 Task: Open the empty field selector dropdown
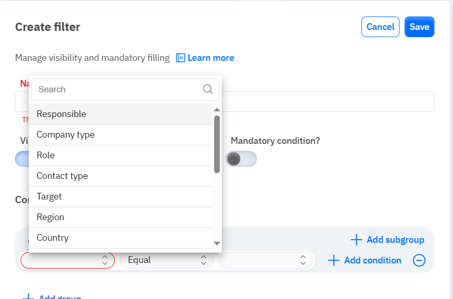pos(67,260)
